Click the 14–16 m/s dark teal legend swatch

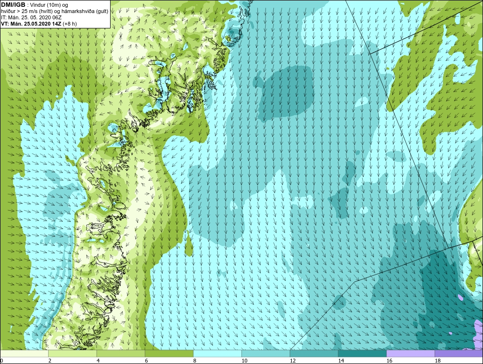click(363, 353)
